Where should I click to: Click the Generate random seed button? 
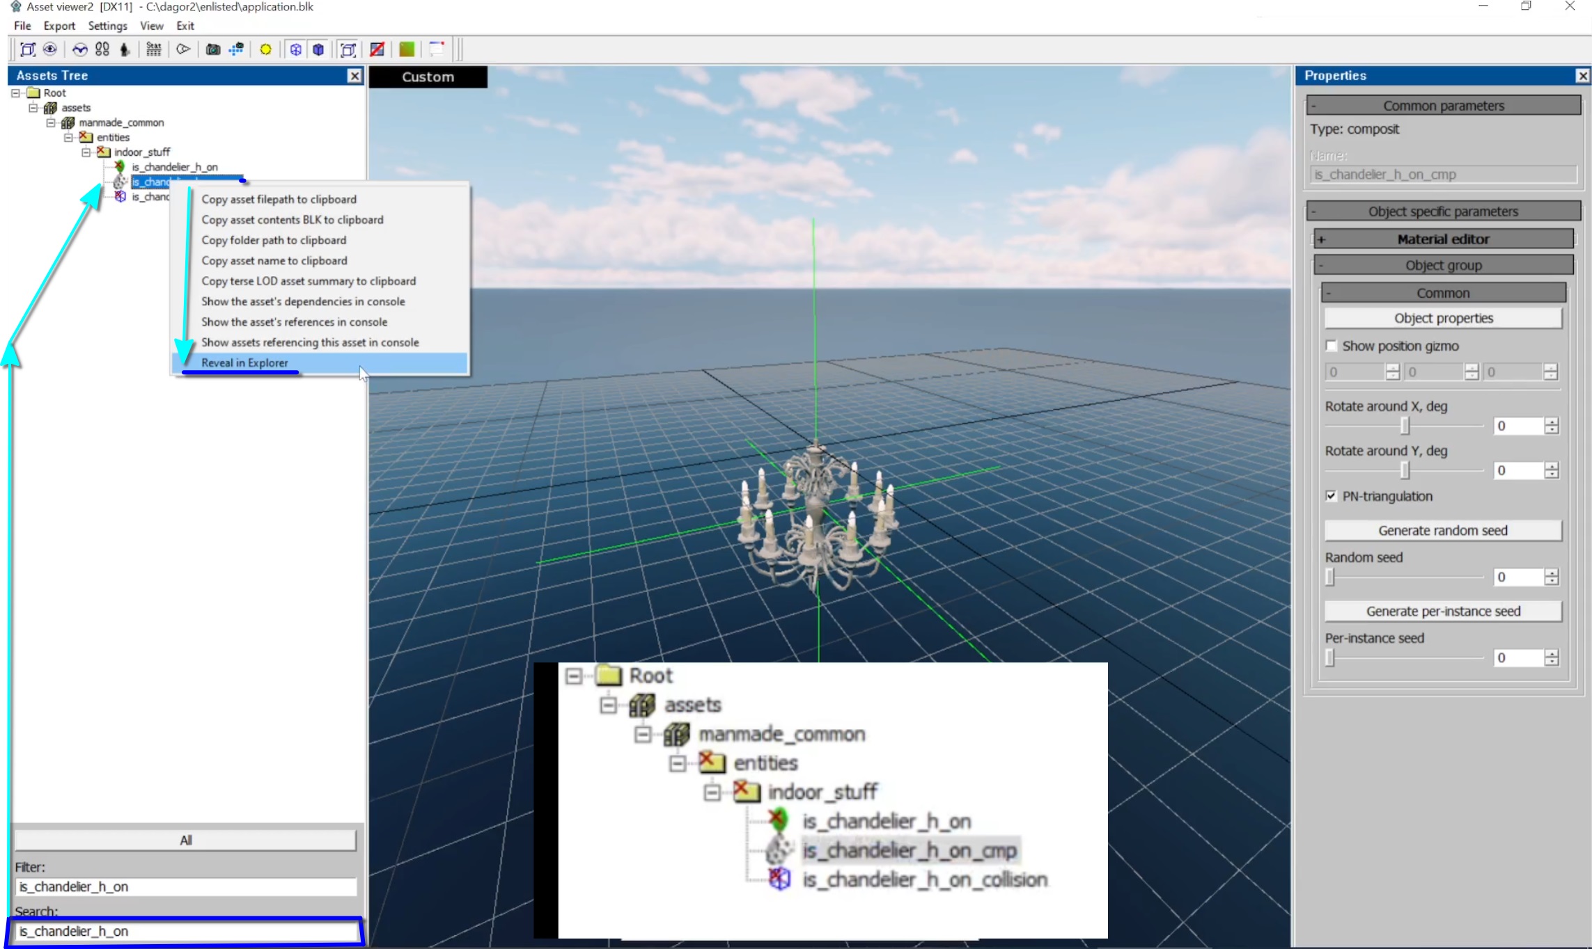1442,530
